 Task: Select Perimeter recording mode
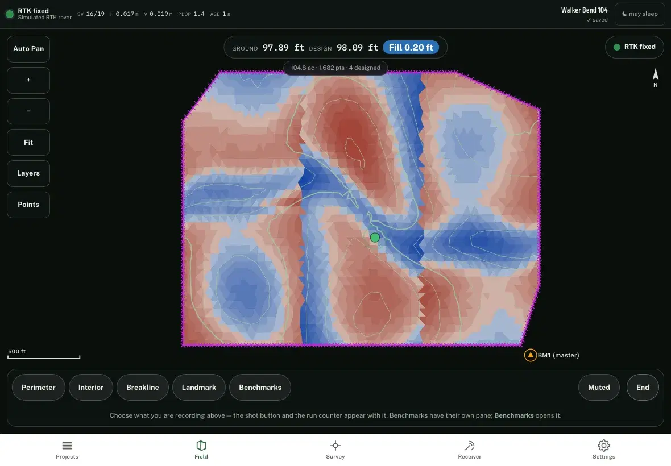coord(39,388)
